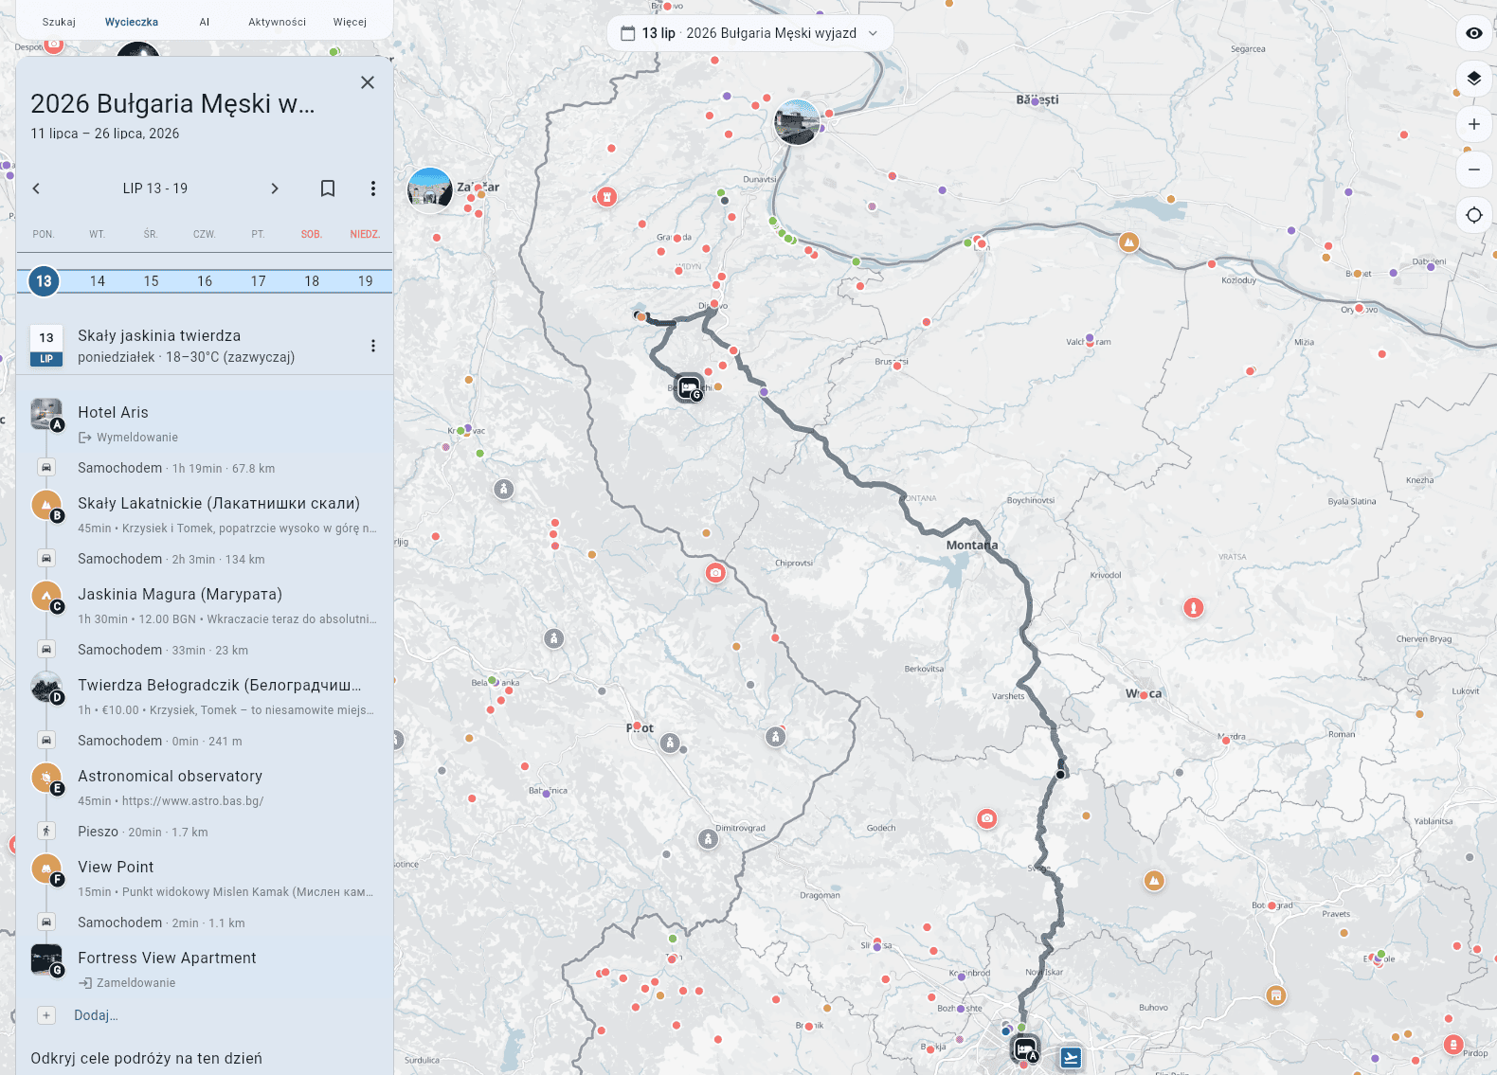Viewport: 1497px width, 1075px height.
Task: Show the Więcej menu
Action: 350,22
